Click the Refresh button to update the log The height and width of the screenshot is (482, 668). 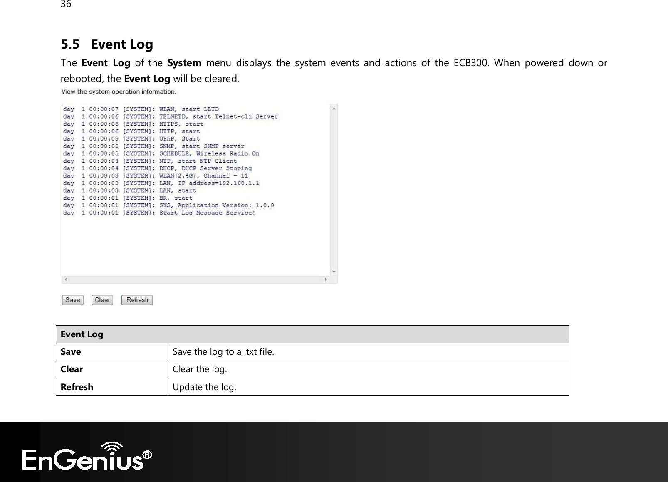(137, 300)
